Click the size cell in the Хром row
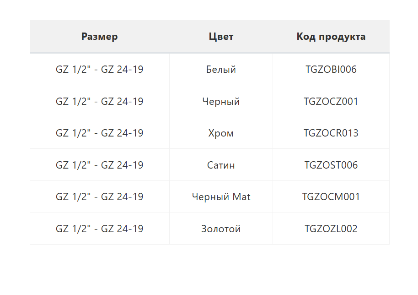This screenshot has height=295, width=418. 99,133
